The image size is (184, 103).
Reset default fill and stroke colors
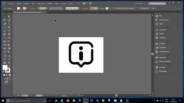[x=3, y=72]
